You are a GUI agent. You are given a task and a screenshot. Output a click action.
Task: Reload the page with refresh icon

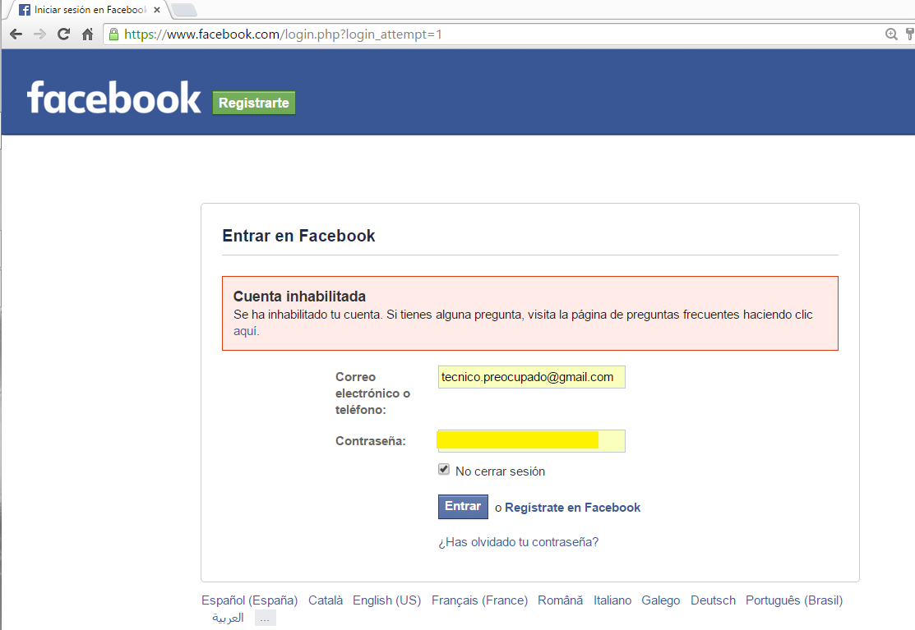click(x=63, y=34)
